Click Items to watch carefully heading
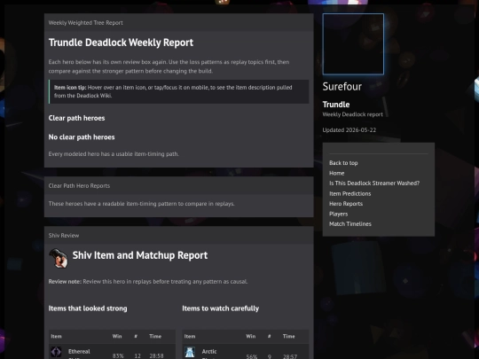479x359 pixels. 221,308
